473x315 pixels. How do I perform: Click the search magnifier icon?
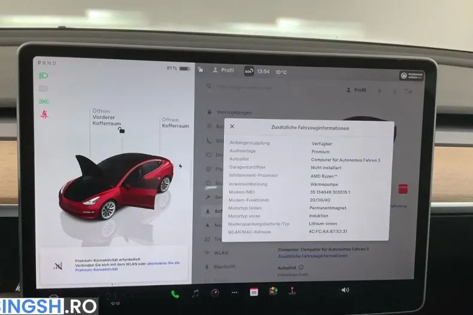pyautogui.click(x=208, y=87)
